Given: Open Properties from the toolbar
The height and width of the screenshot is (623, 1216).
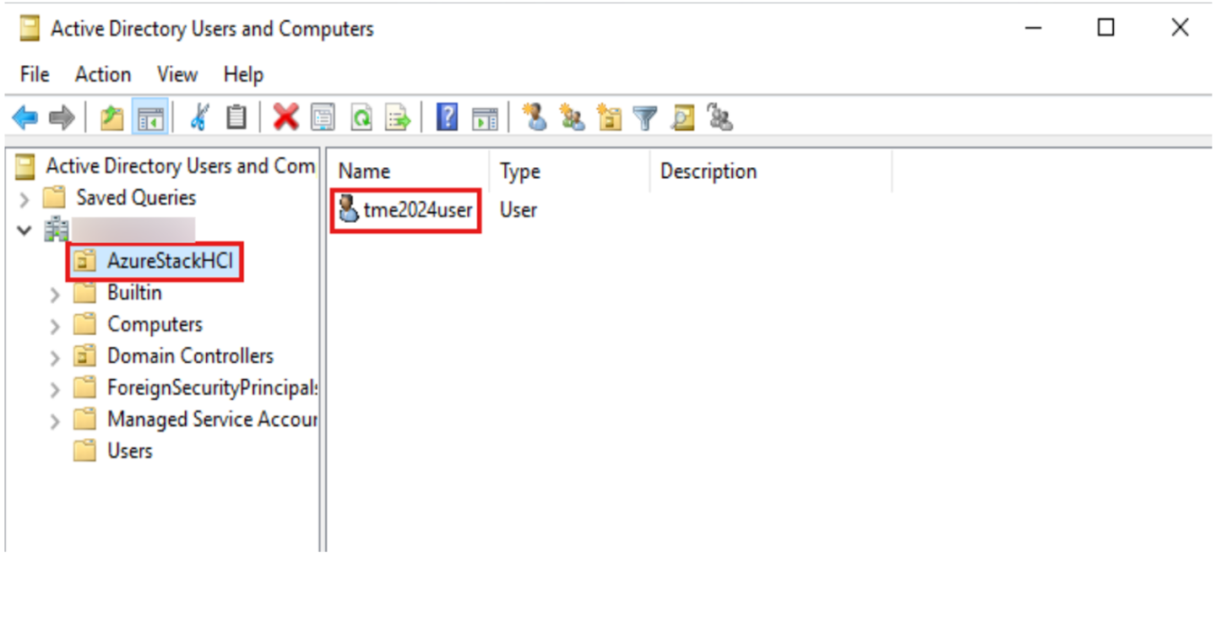Looking at the screenshot, I should [x=323, y=118].
